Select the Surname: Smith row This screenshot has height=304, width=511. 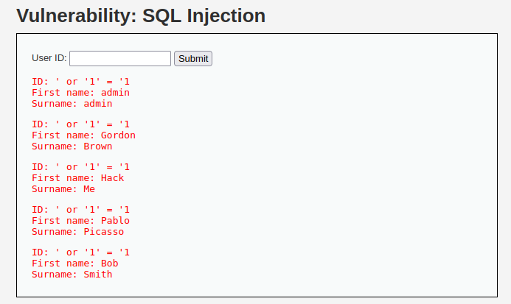[x=72, y=274]
